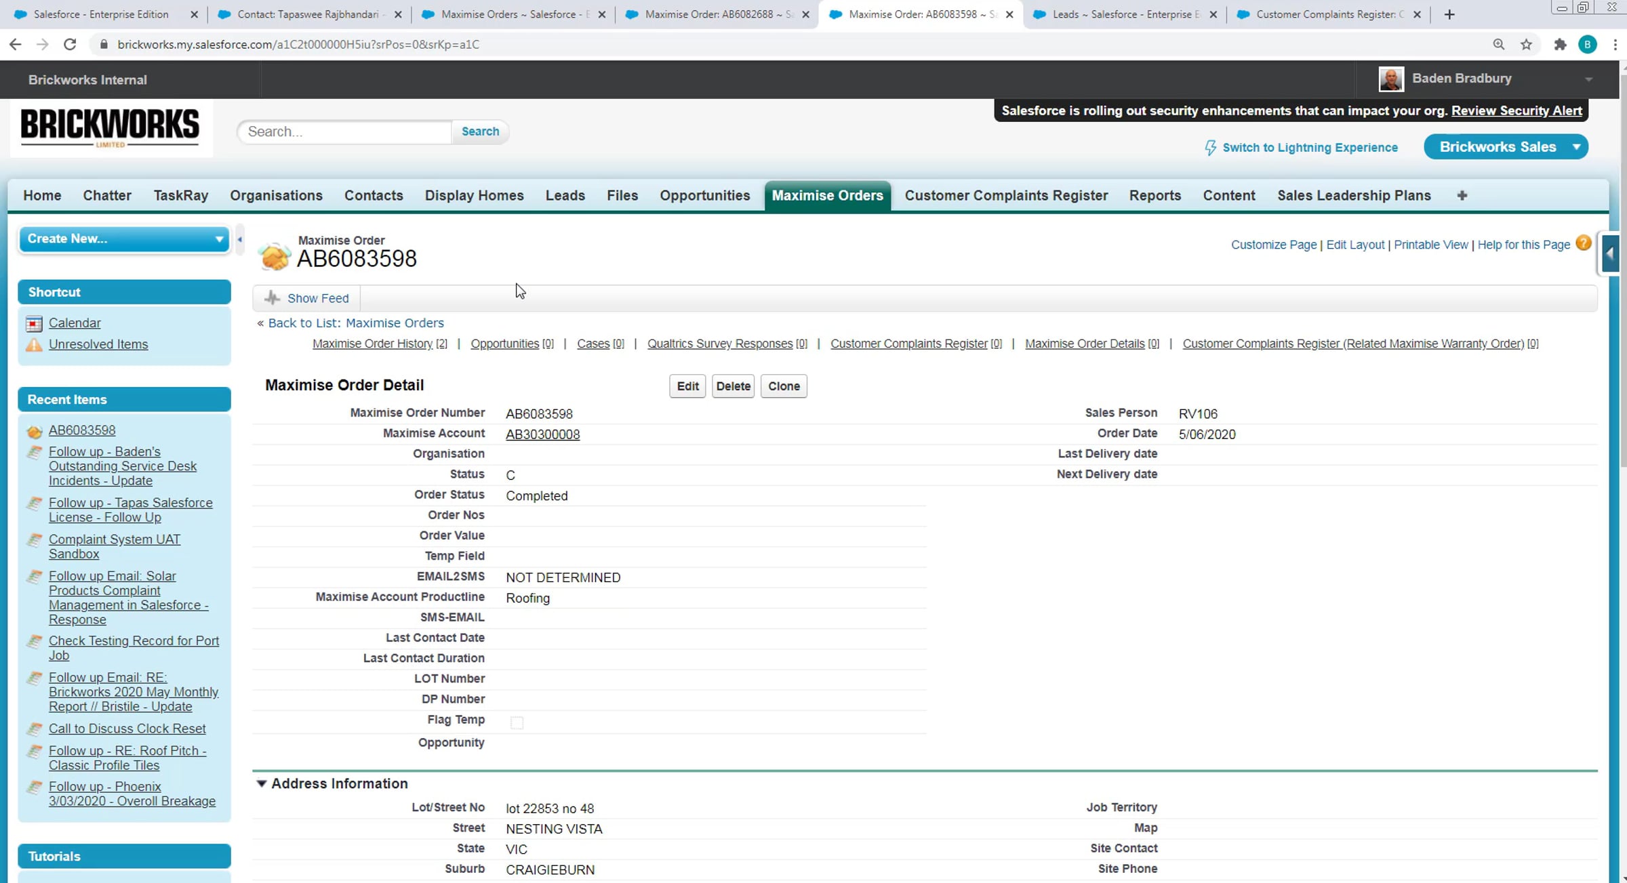
Task: Click the Edit button
Action: (x=687, y=386)
